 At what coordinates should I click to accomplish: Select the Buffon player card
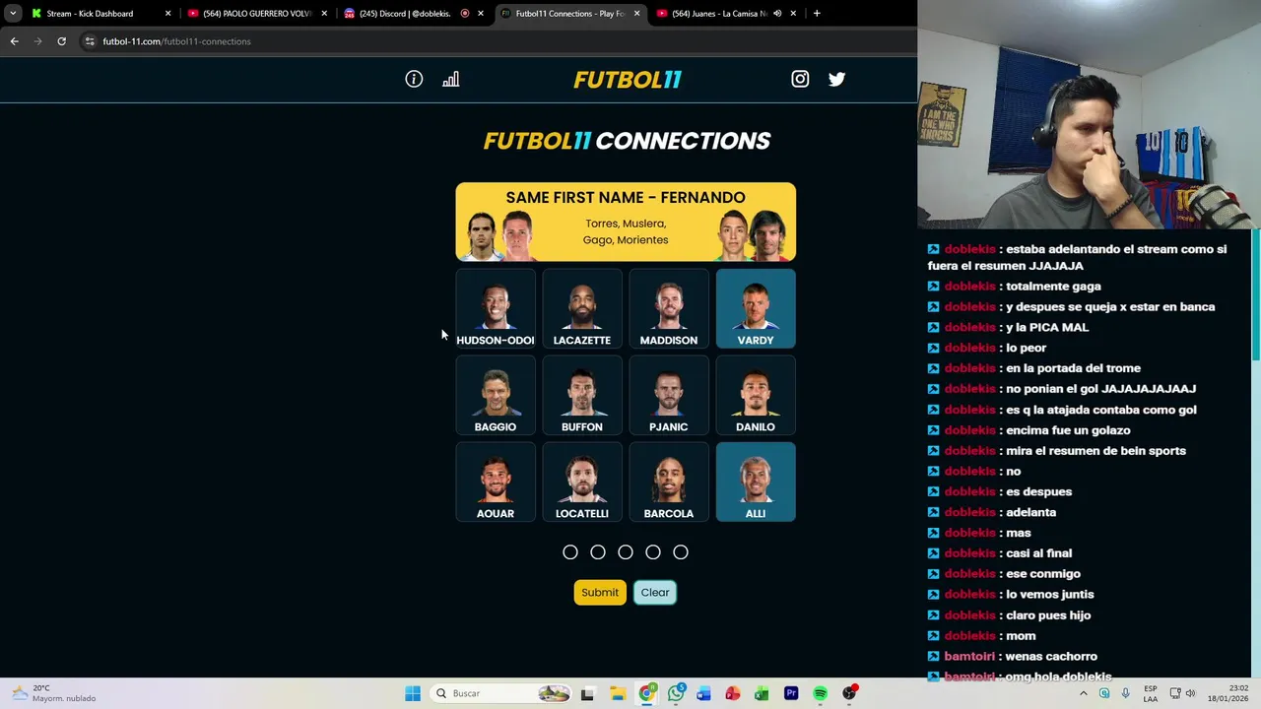coord(582,396)
